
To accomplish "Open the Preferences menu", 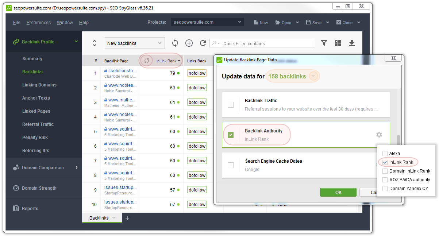I will click(39, 23).
